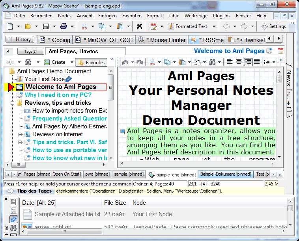The image size is (299, 241).
Task: Click the binoculars icon in the Files sidebar
Action: [x=13, y=228]
